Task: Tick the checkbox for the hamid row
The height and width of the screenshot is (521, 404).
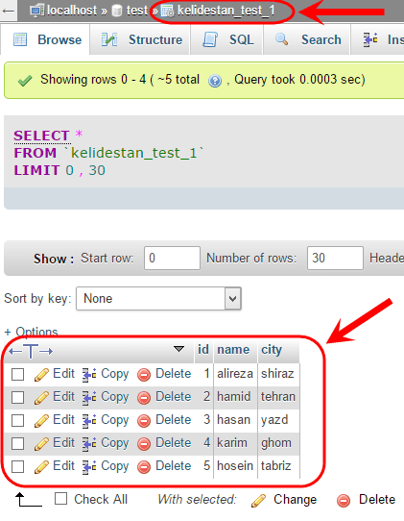Action: pyautogui.click(x=17, y=397)
